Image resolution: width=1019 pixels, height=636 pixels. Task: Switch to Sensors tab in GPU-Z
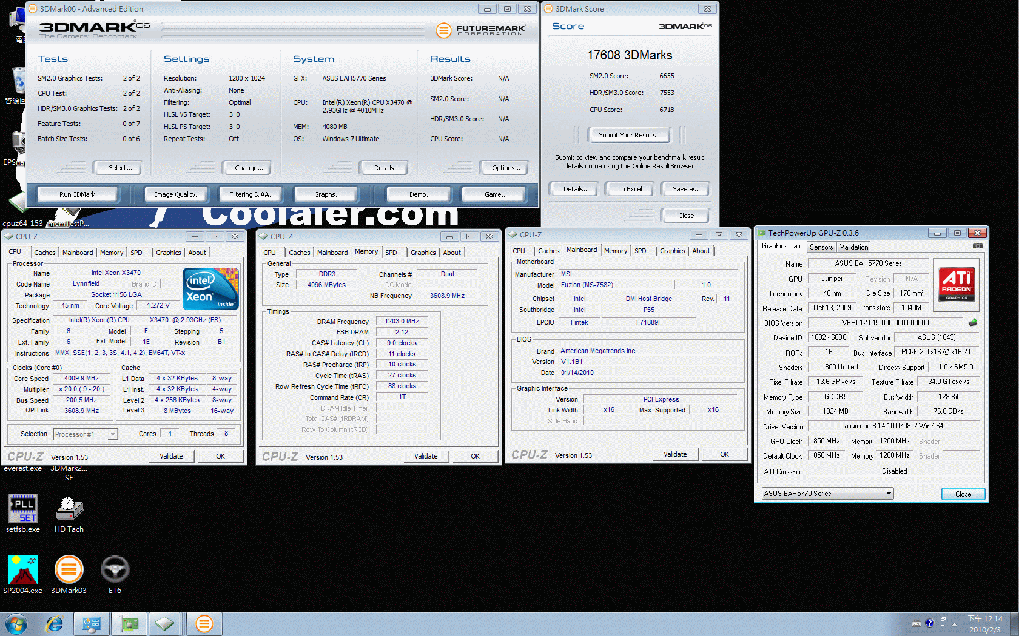point(821,247)
